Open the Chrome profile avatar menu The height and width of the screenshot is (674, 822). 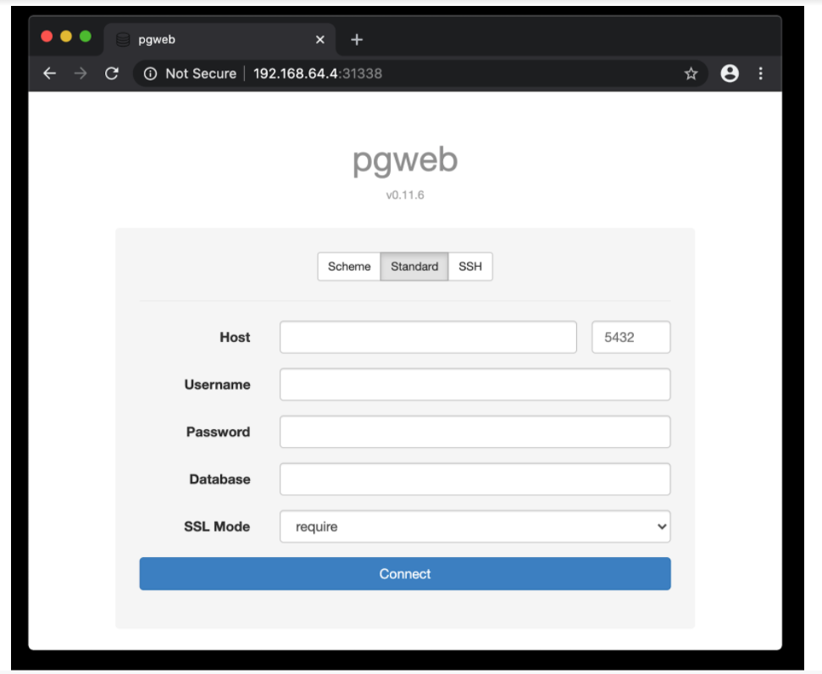[x=730, y=74]
